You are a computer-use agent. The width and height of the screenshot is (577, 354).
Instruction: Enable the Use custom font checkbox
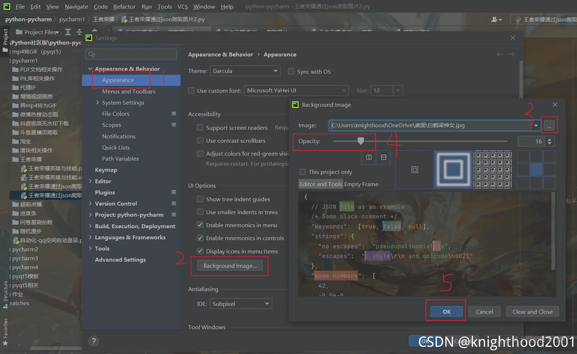[191, 91]
